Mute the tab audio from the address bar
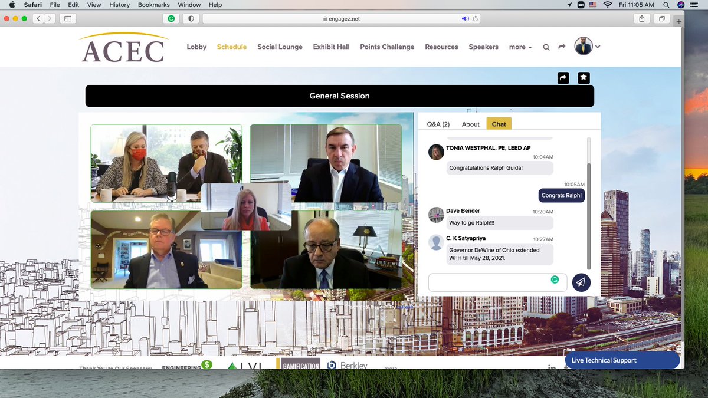 465,18
